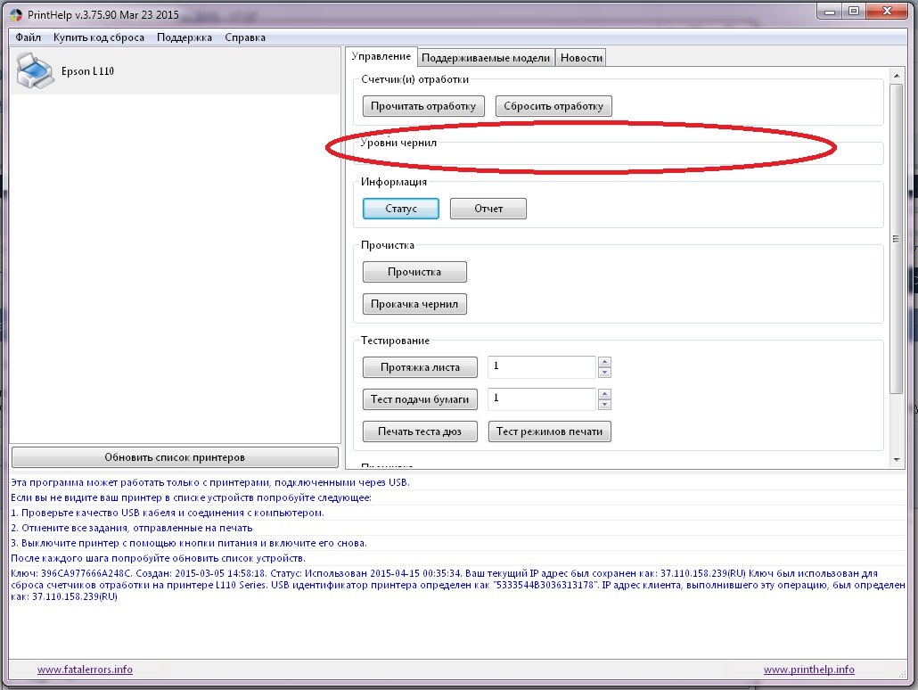Click the Тест подачи бумаги button
918x690 pixels.
[x=420, y=399]
